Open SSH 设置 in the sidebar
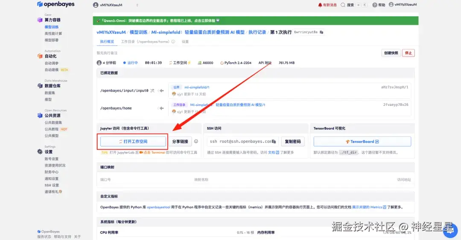Screen dimensions: 461x240 tap(52, 185)
